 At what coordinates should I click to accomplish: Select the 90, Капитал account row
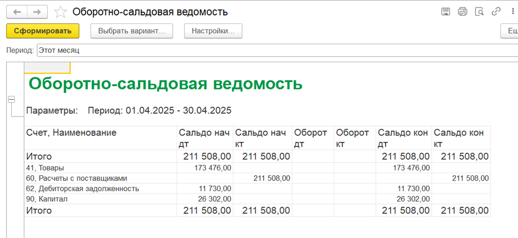pyautogui.click(x=258, y=199)
